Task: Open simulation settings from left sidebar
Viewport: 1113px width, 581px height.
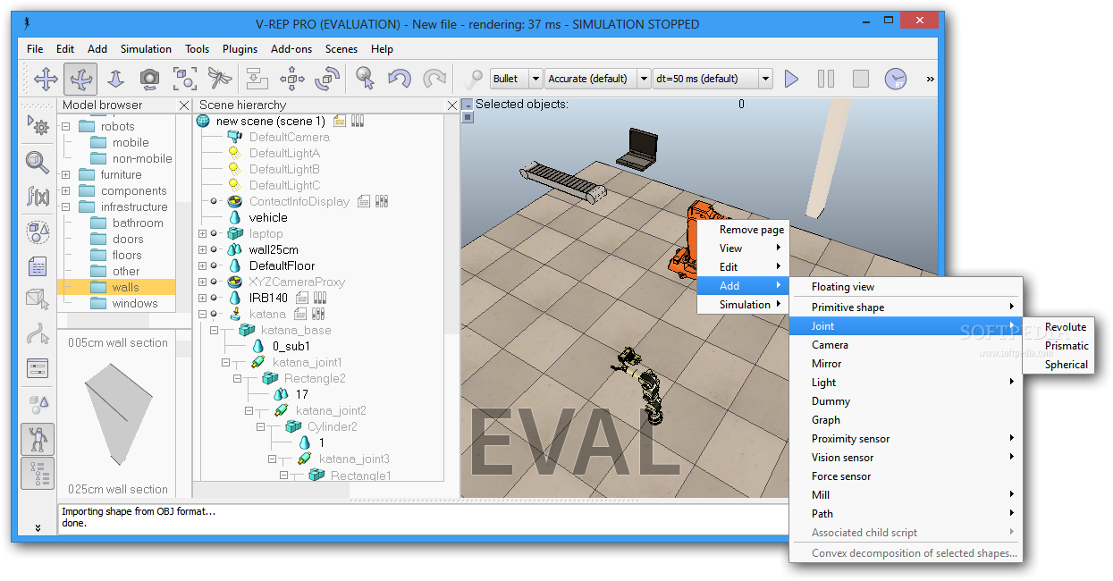Action: click(38, 124)
